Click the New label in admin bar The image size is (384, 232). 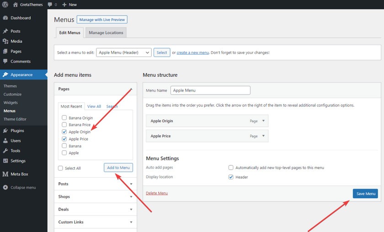pos(73,5)
